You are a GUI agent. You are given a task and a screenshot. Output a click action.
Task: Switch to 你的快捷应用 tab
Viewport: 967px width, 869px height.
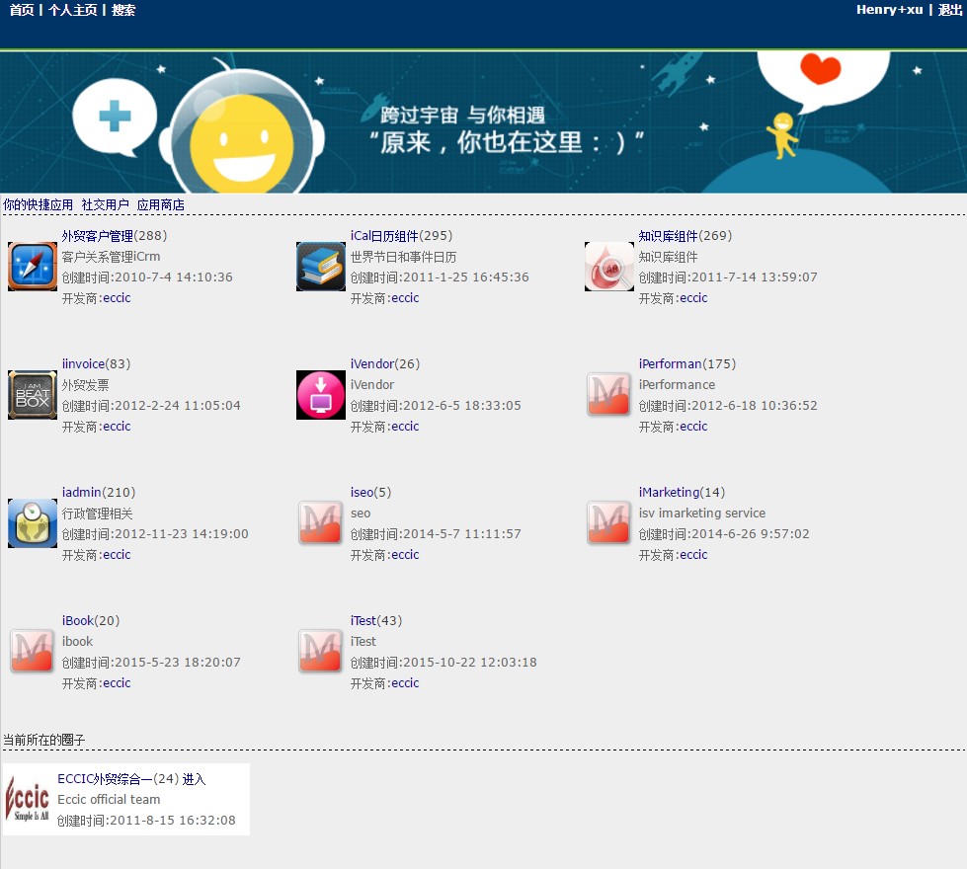click(x=39, y=204)
